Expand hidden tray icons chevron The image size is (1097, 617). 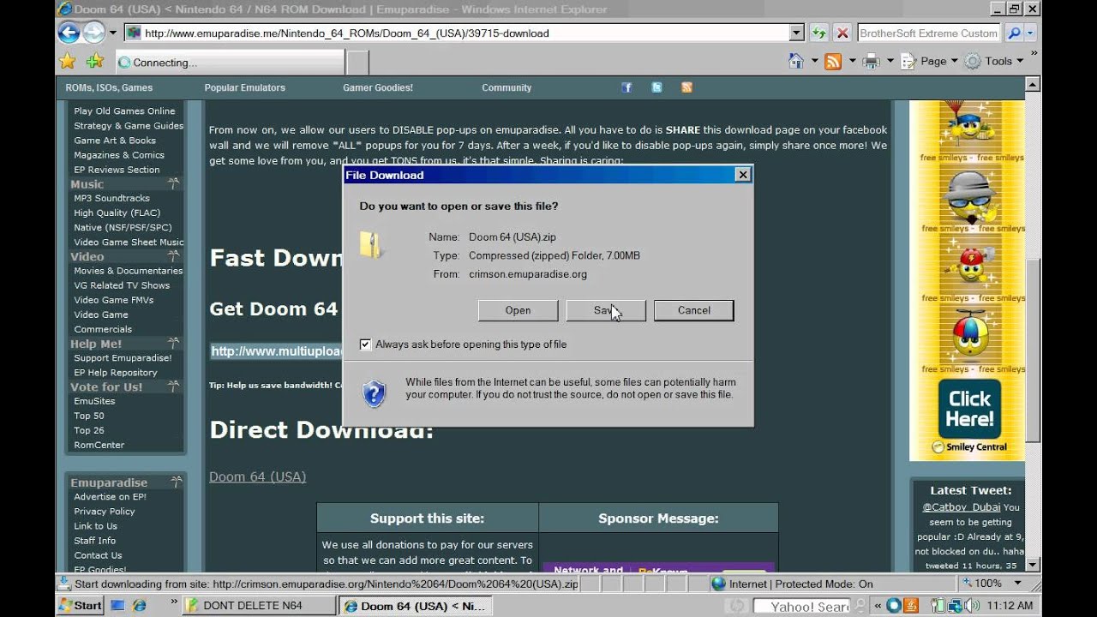point(878,606)
